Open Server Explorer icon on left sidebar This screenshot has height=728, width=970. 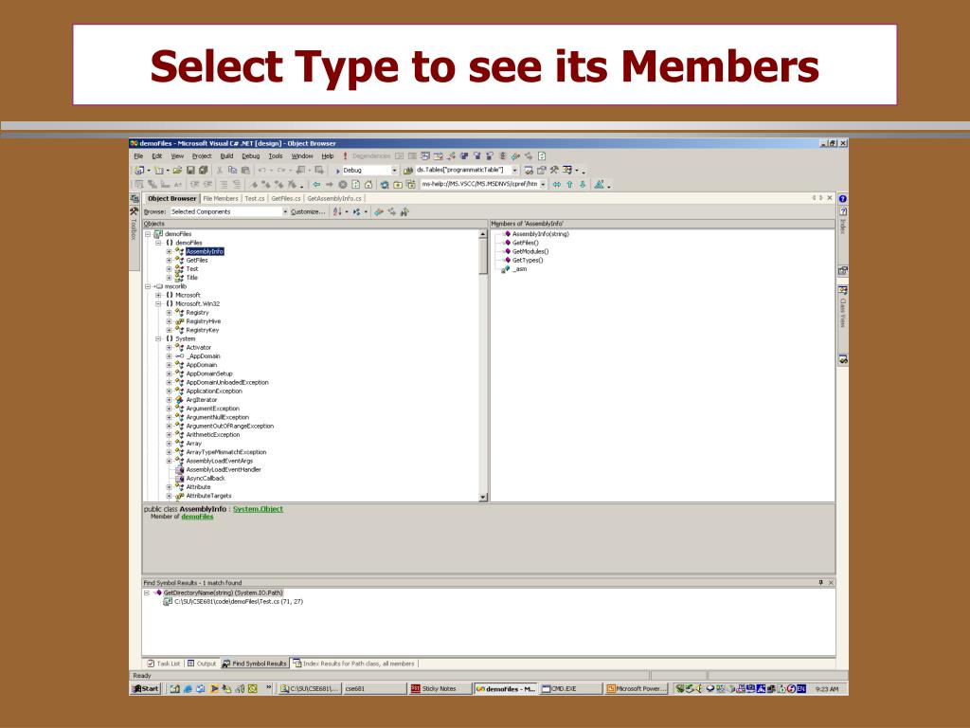135,198
